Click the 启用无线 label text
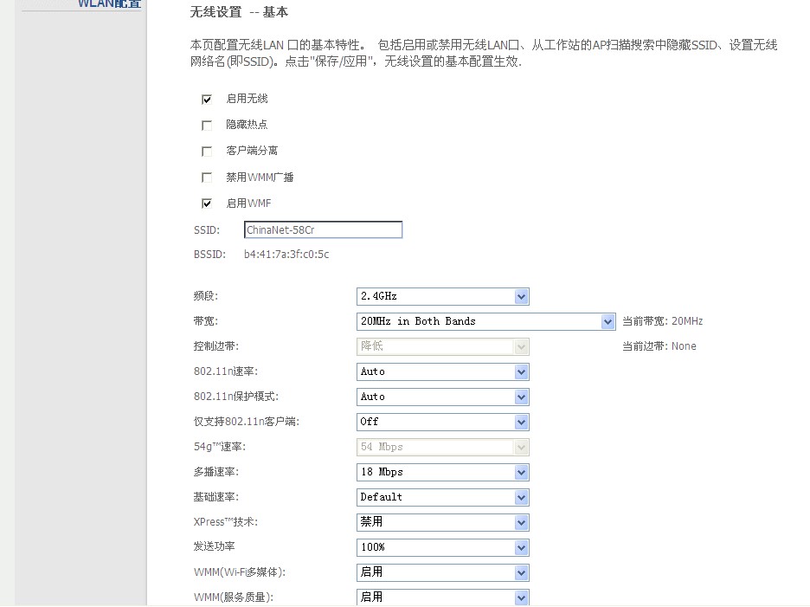Screen dimensions: 810x607 coord(247,99)
